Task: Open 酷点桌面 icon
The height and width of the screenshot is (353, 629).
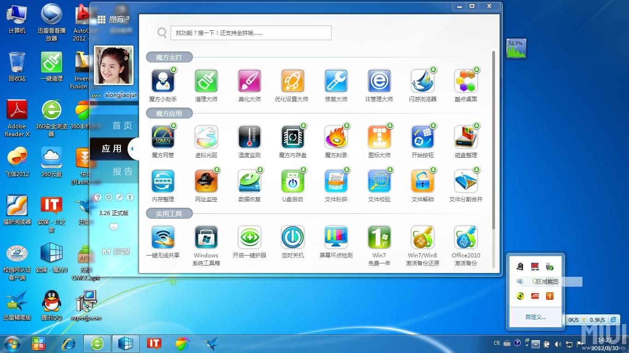Action: point(466,81)
